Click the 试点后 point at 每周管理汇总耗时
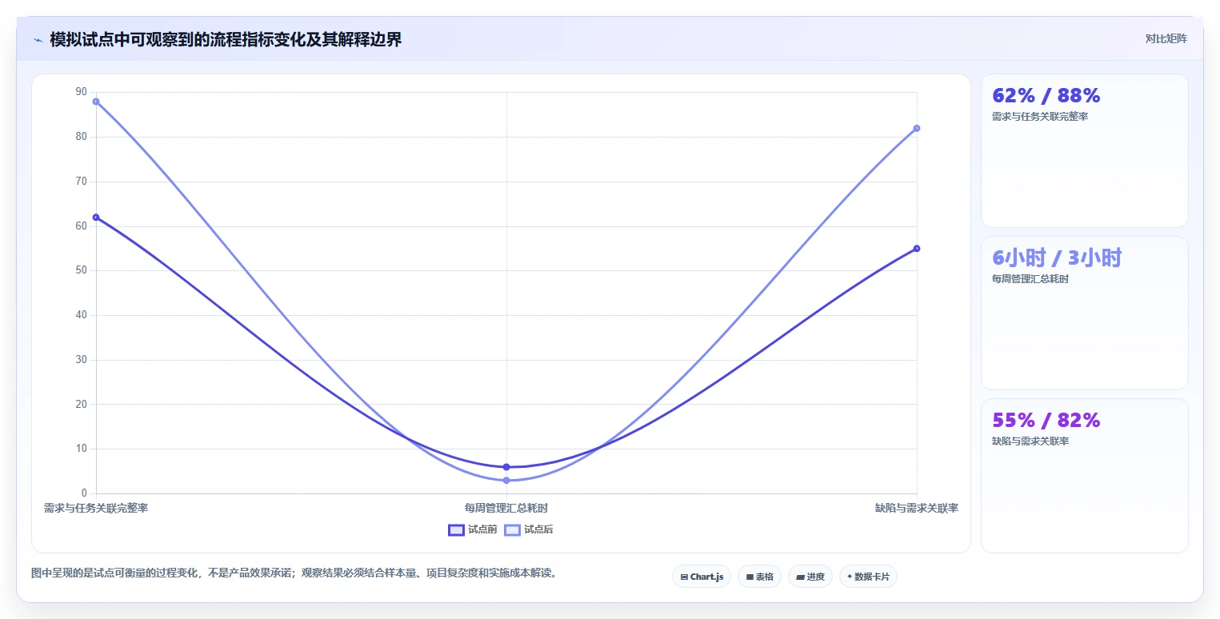Image resolution: width=1220 pixels, height=619 pixels. point(506,481)
